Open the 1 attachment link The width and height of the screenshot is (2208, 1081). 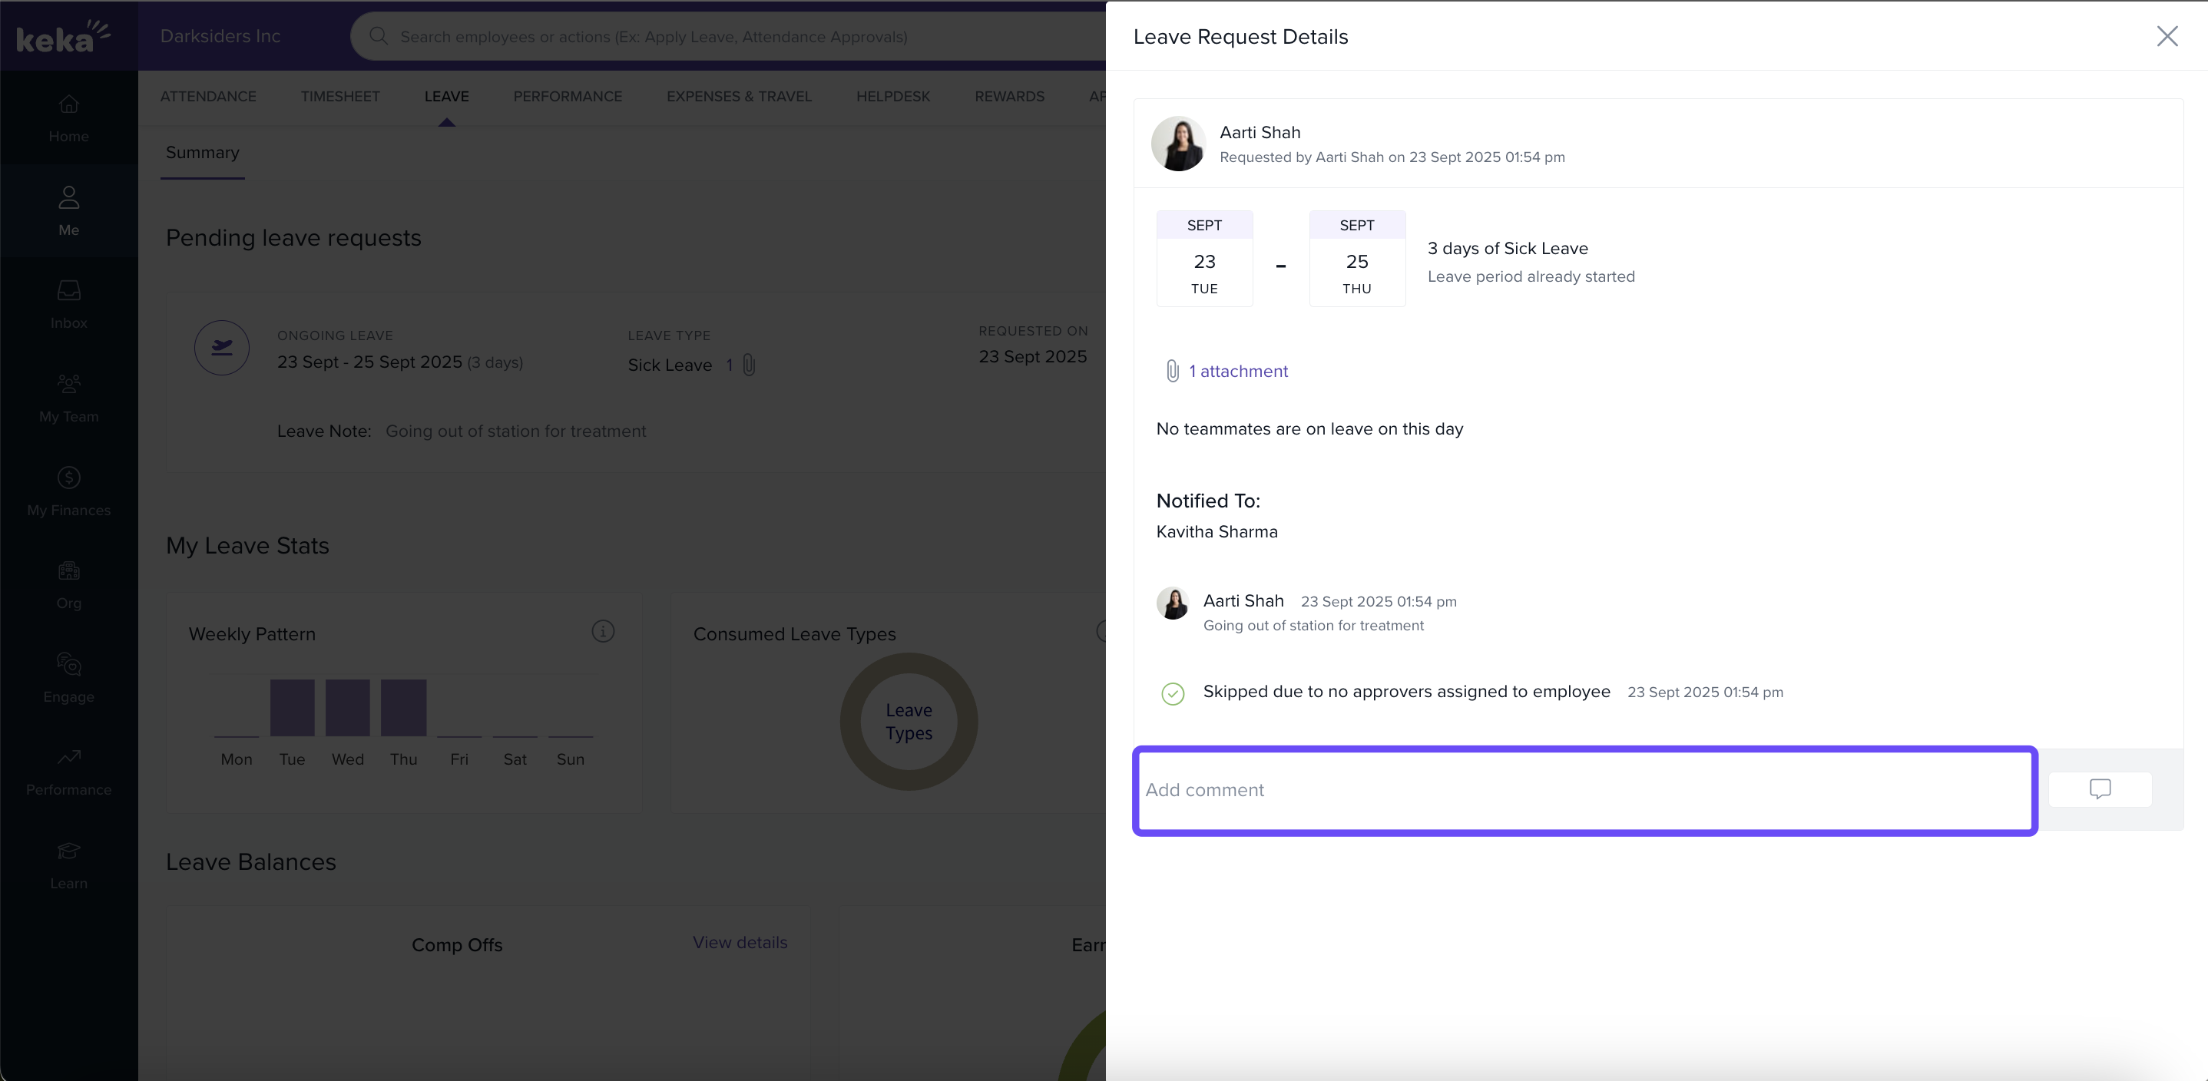pyautogui.click(x=1238, y=371)
